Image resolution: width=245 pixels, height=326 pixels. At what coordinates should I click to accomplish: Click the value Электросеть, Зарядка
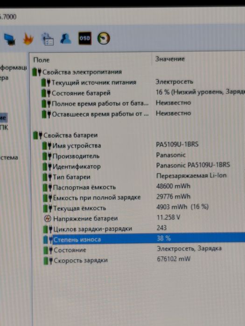(189, 249)
